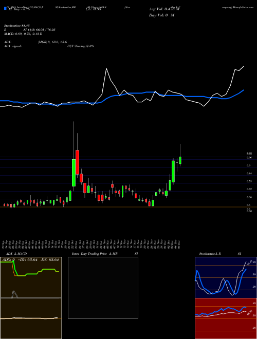Click the 0.72 price axis label
This screenshot has width=257, height=339.
coord(249,189)
